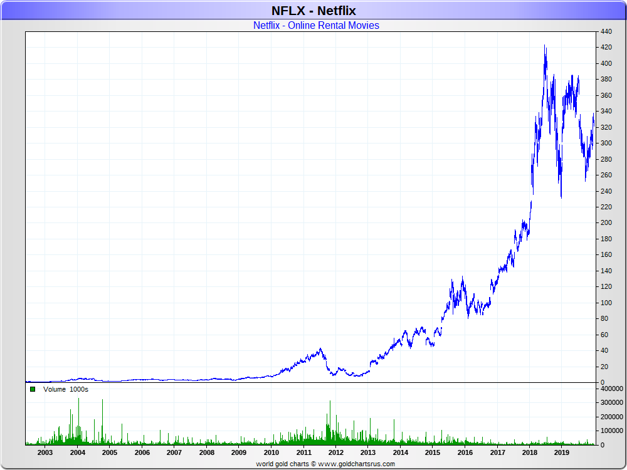Click the 400000 volume axis value

(612, 389)
